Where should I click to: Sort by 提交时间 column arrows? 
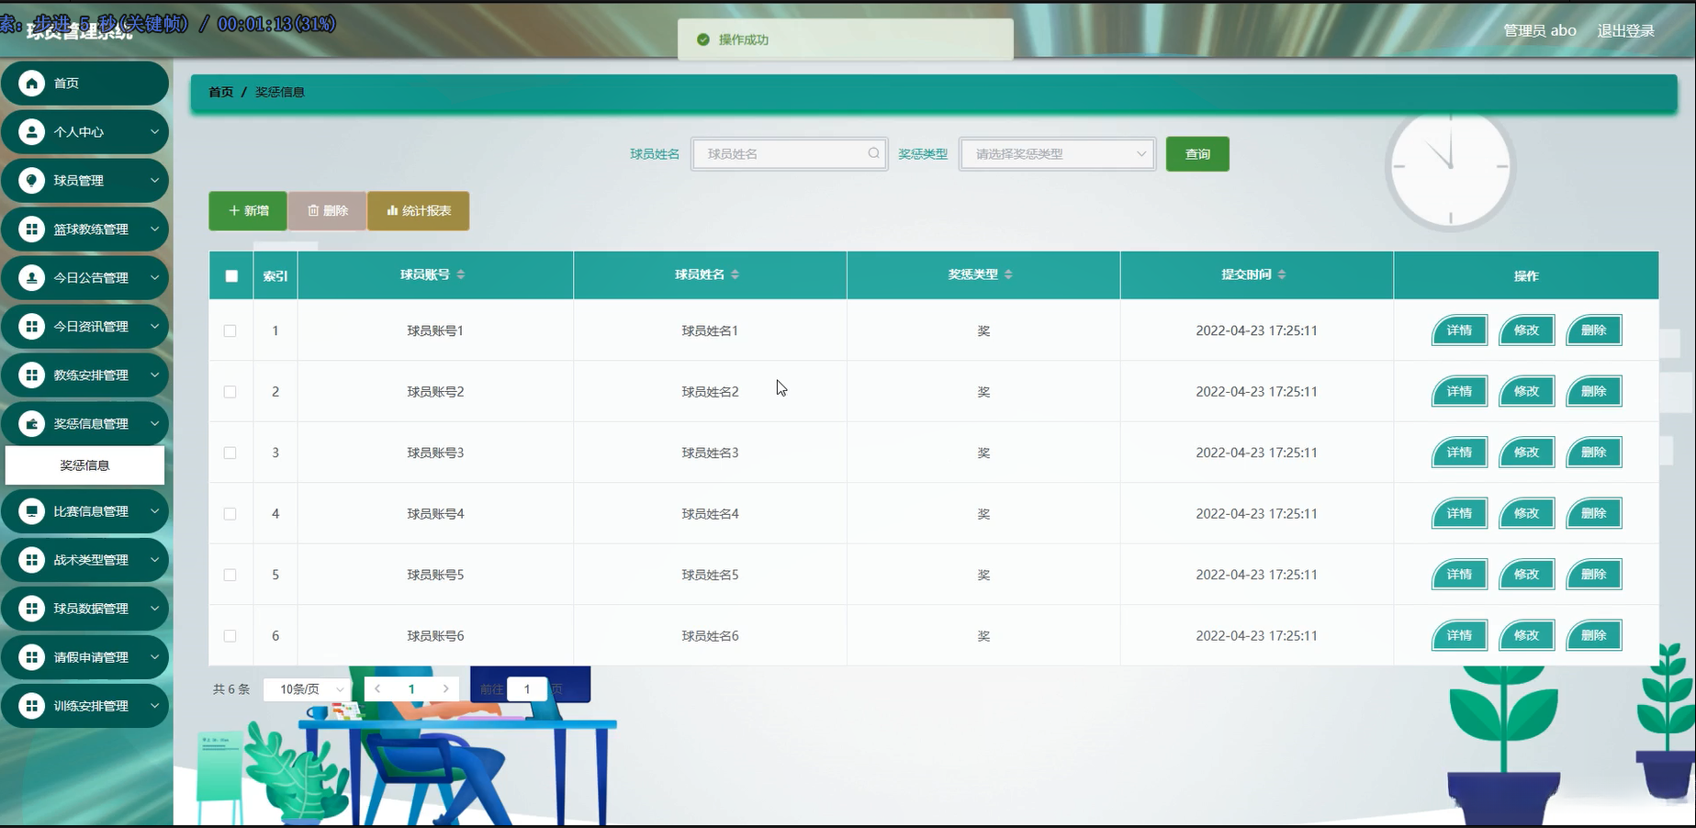pyautogui.click(x=1282, y=274)
